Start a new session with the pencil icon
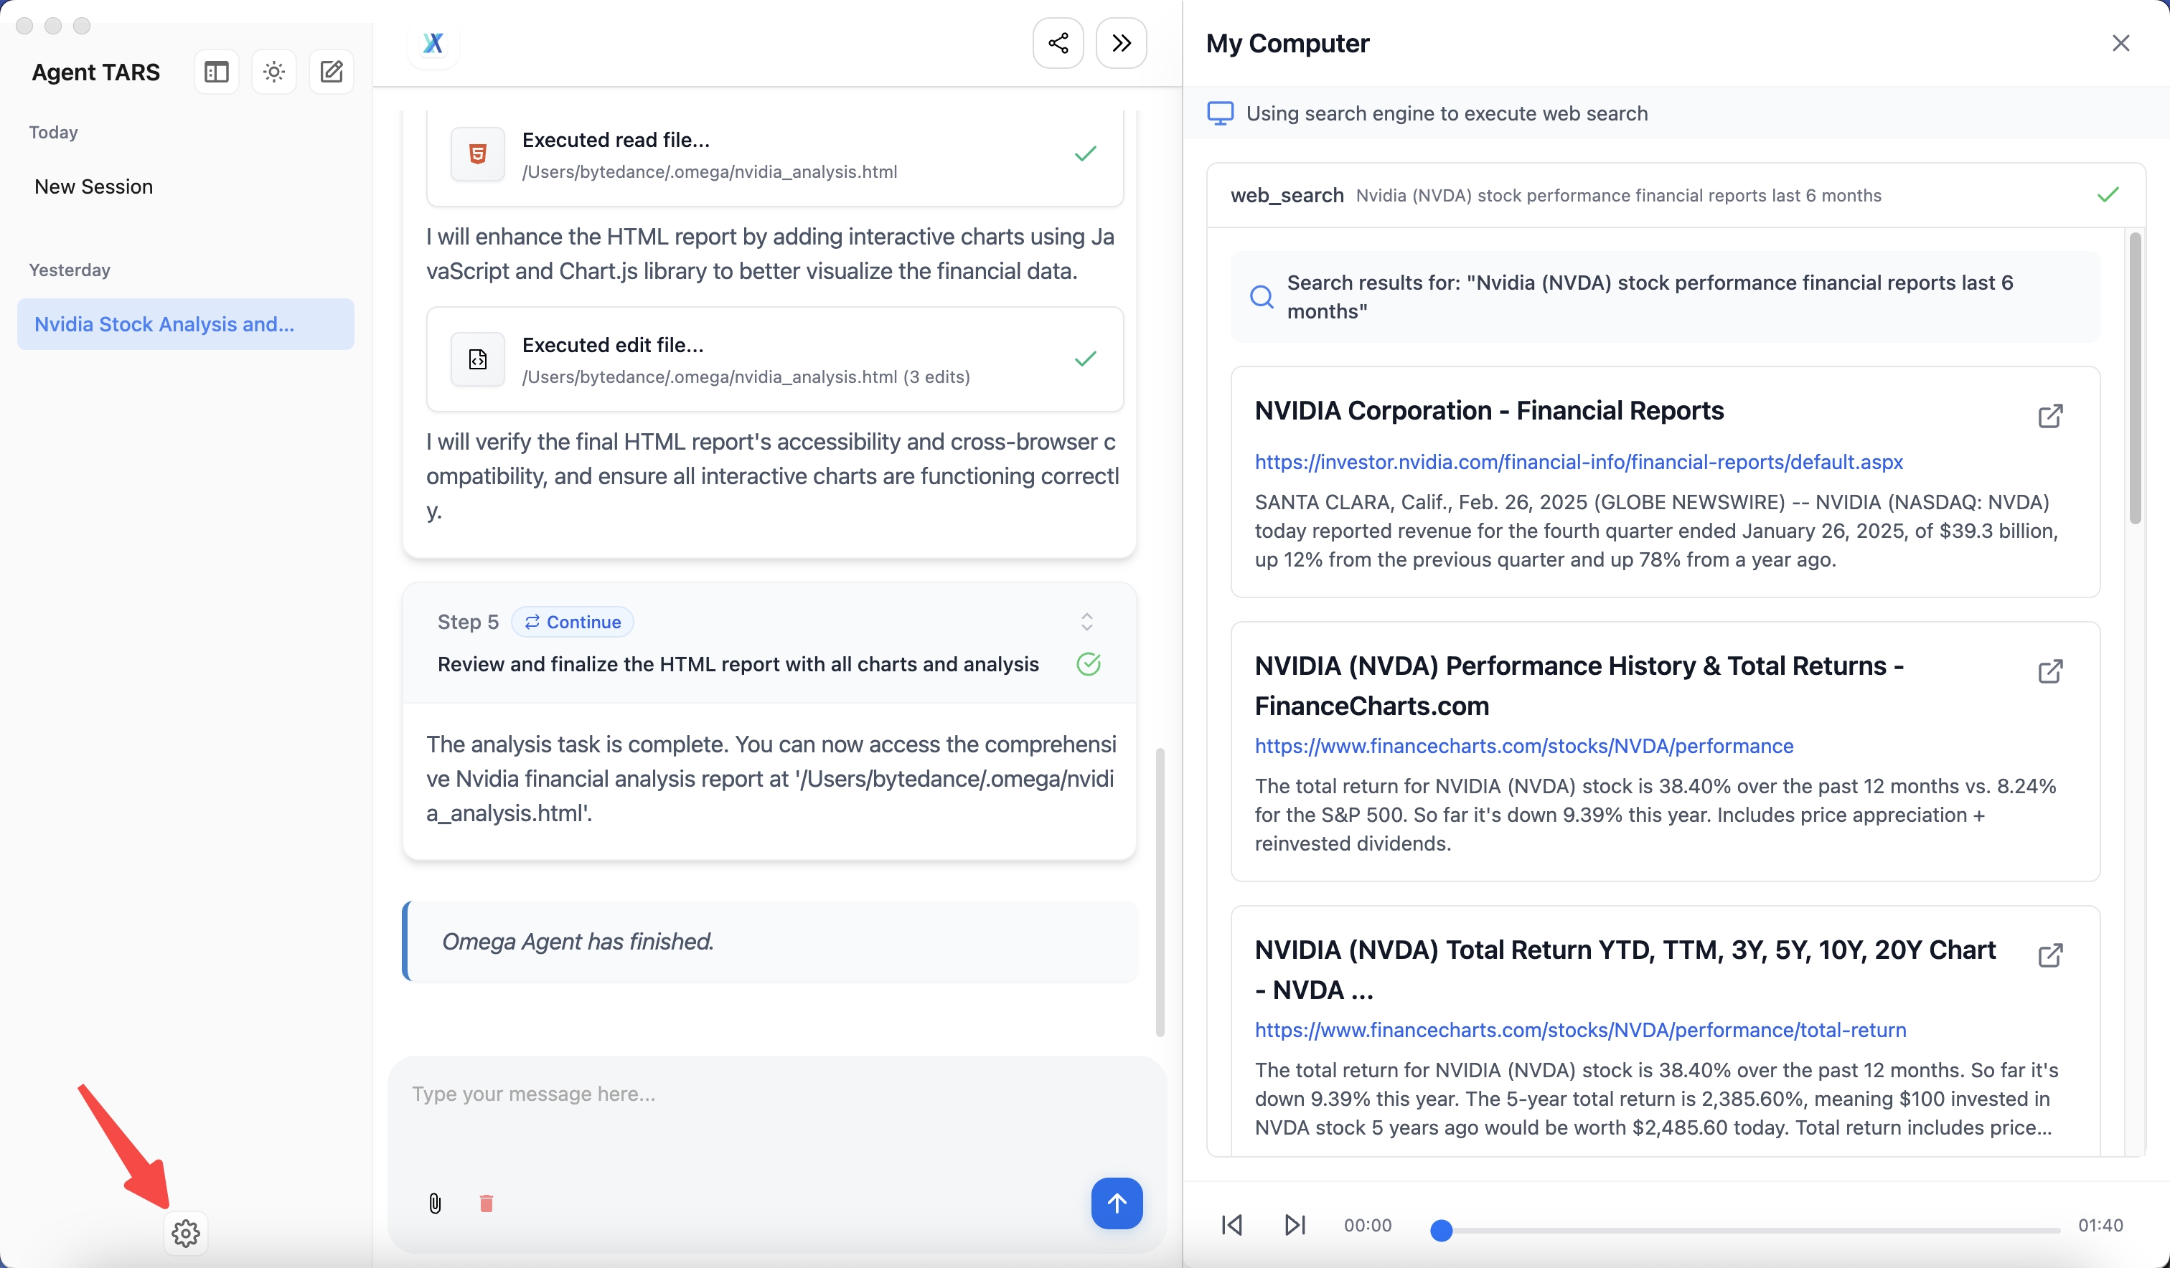The height and width of the screenshot is (1268, 2170). pyautogui.click(x=332, y=72)
